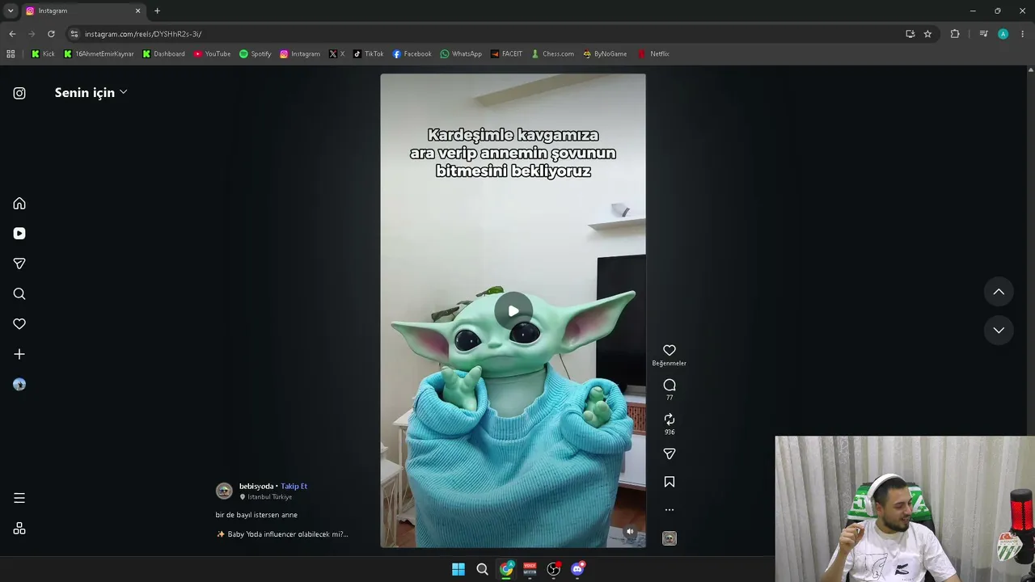Reload the page in the browser
Viewport: 1035px width, 582px height.
[x=51, y=34]
